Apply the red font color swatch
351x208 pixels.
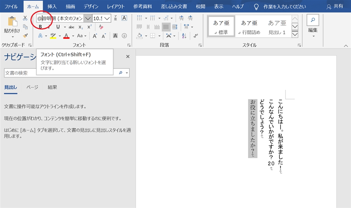coord(66,36)
